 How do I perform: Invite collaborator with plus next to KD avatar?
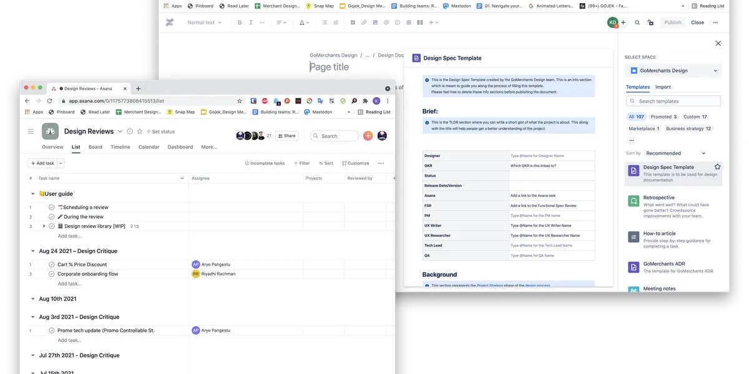coord(623,22)
